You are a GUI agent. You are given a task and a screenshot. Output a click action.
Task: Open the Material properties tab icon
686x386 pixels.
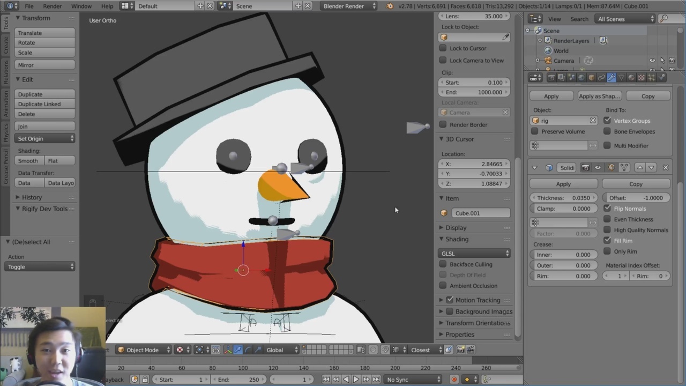click(x=631, y=78)
